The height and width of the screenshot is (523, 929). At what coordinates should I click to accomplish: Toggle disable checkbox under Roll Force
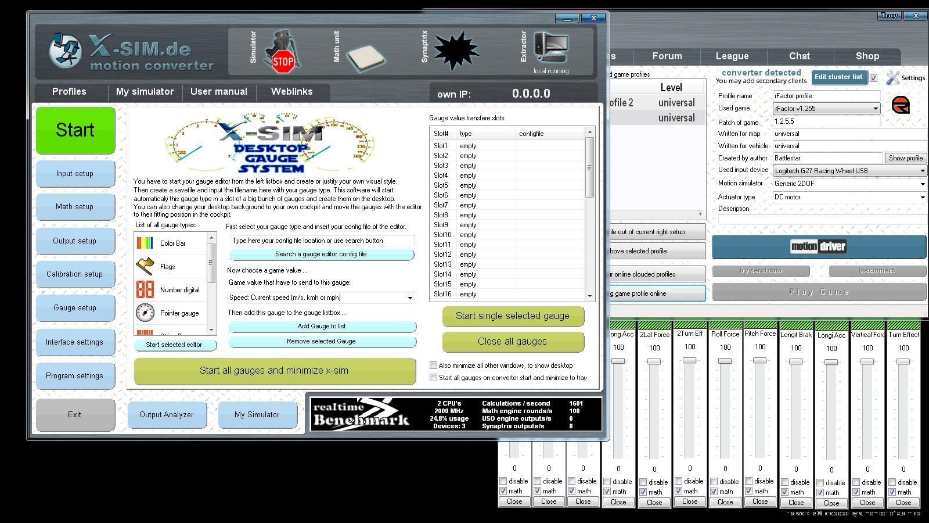pyautogui.click(x=714, y=481)
